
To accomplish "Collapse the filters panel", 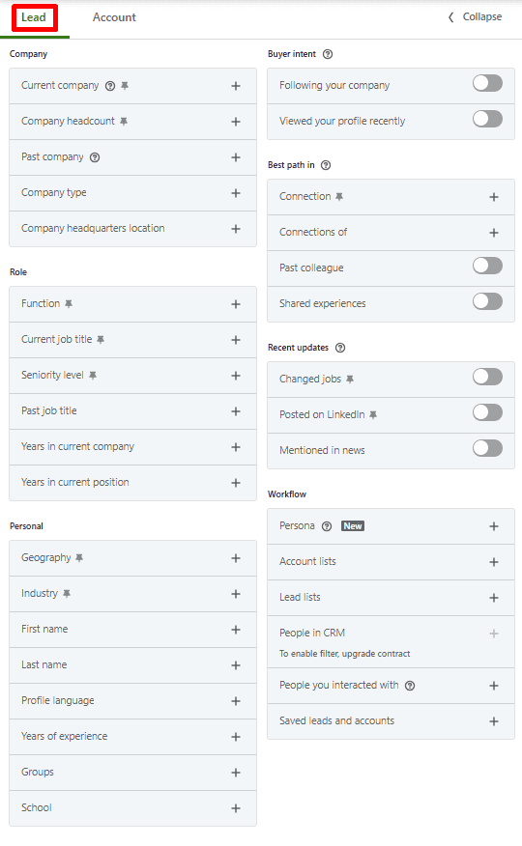I will point(475,16).
